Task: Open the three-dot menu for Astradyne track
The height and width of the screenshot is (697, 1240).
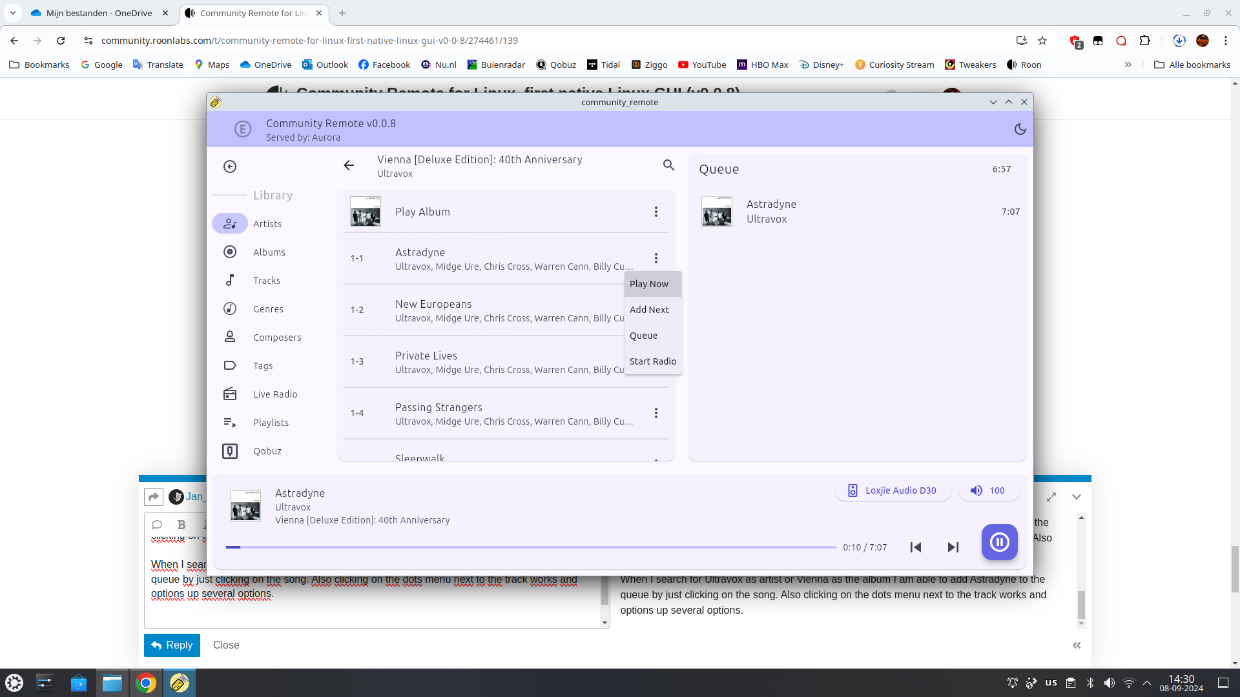Action: click(x=656, y=258)
